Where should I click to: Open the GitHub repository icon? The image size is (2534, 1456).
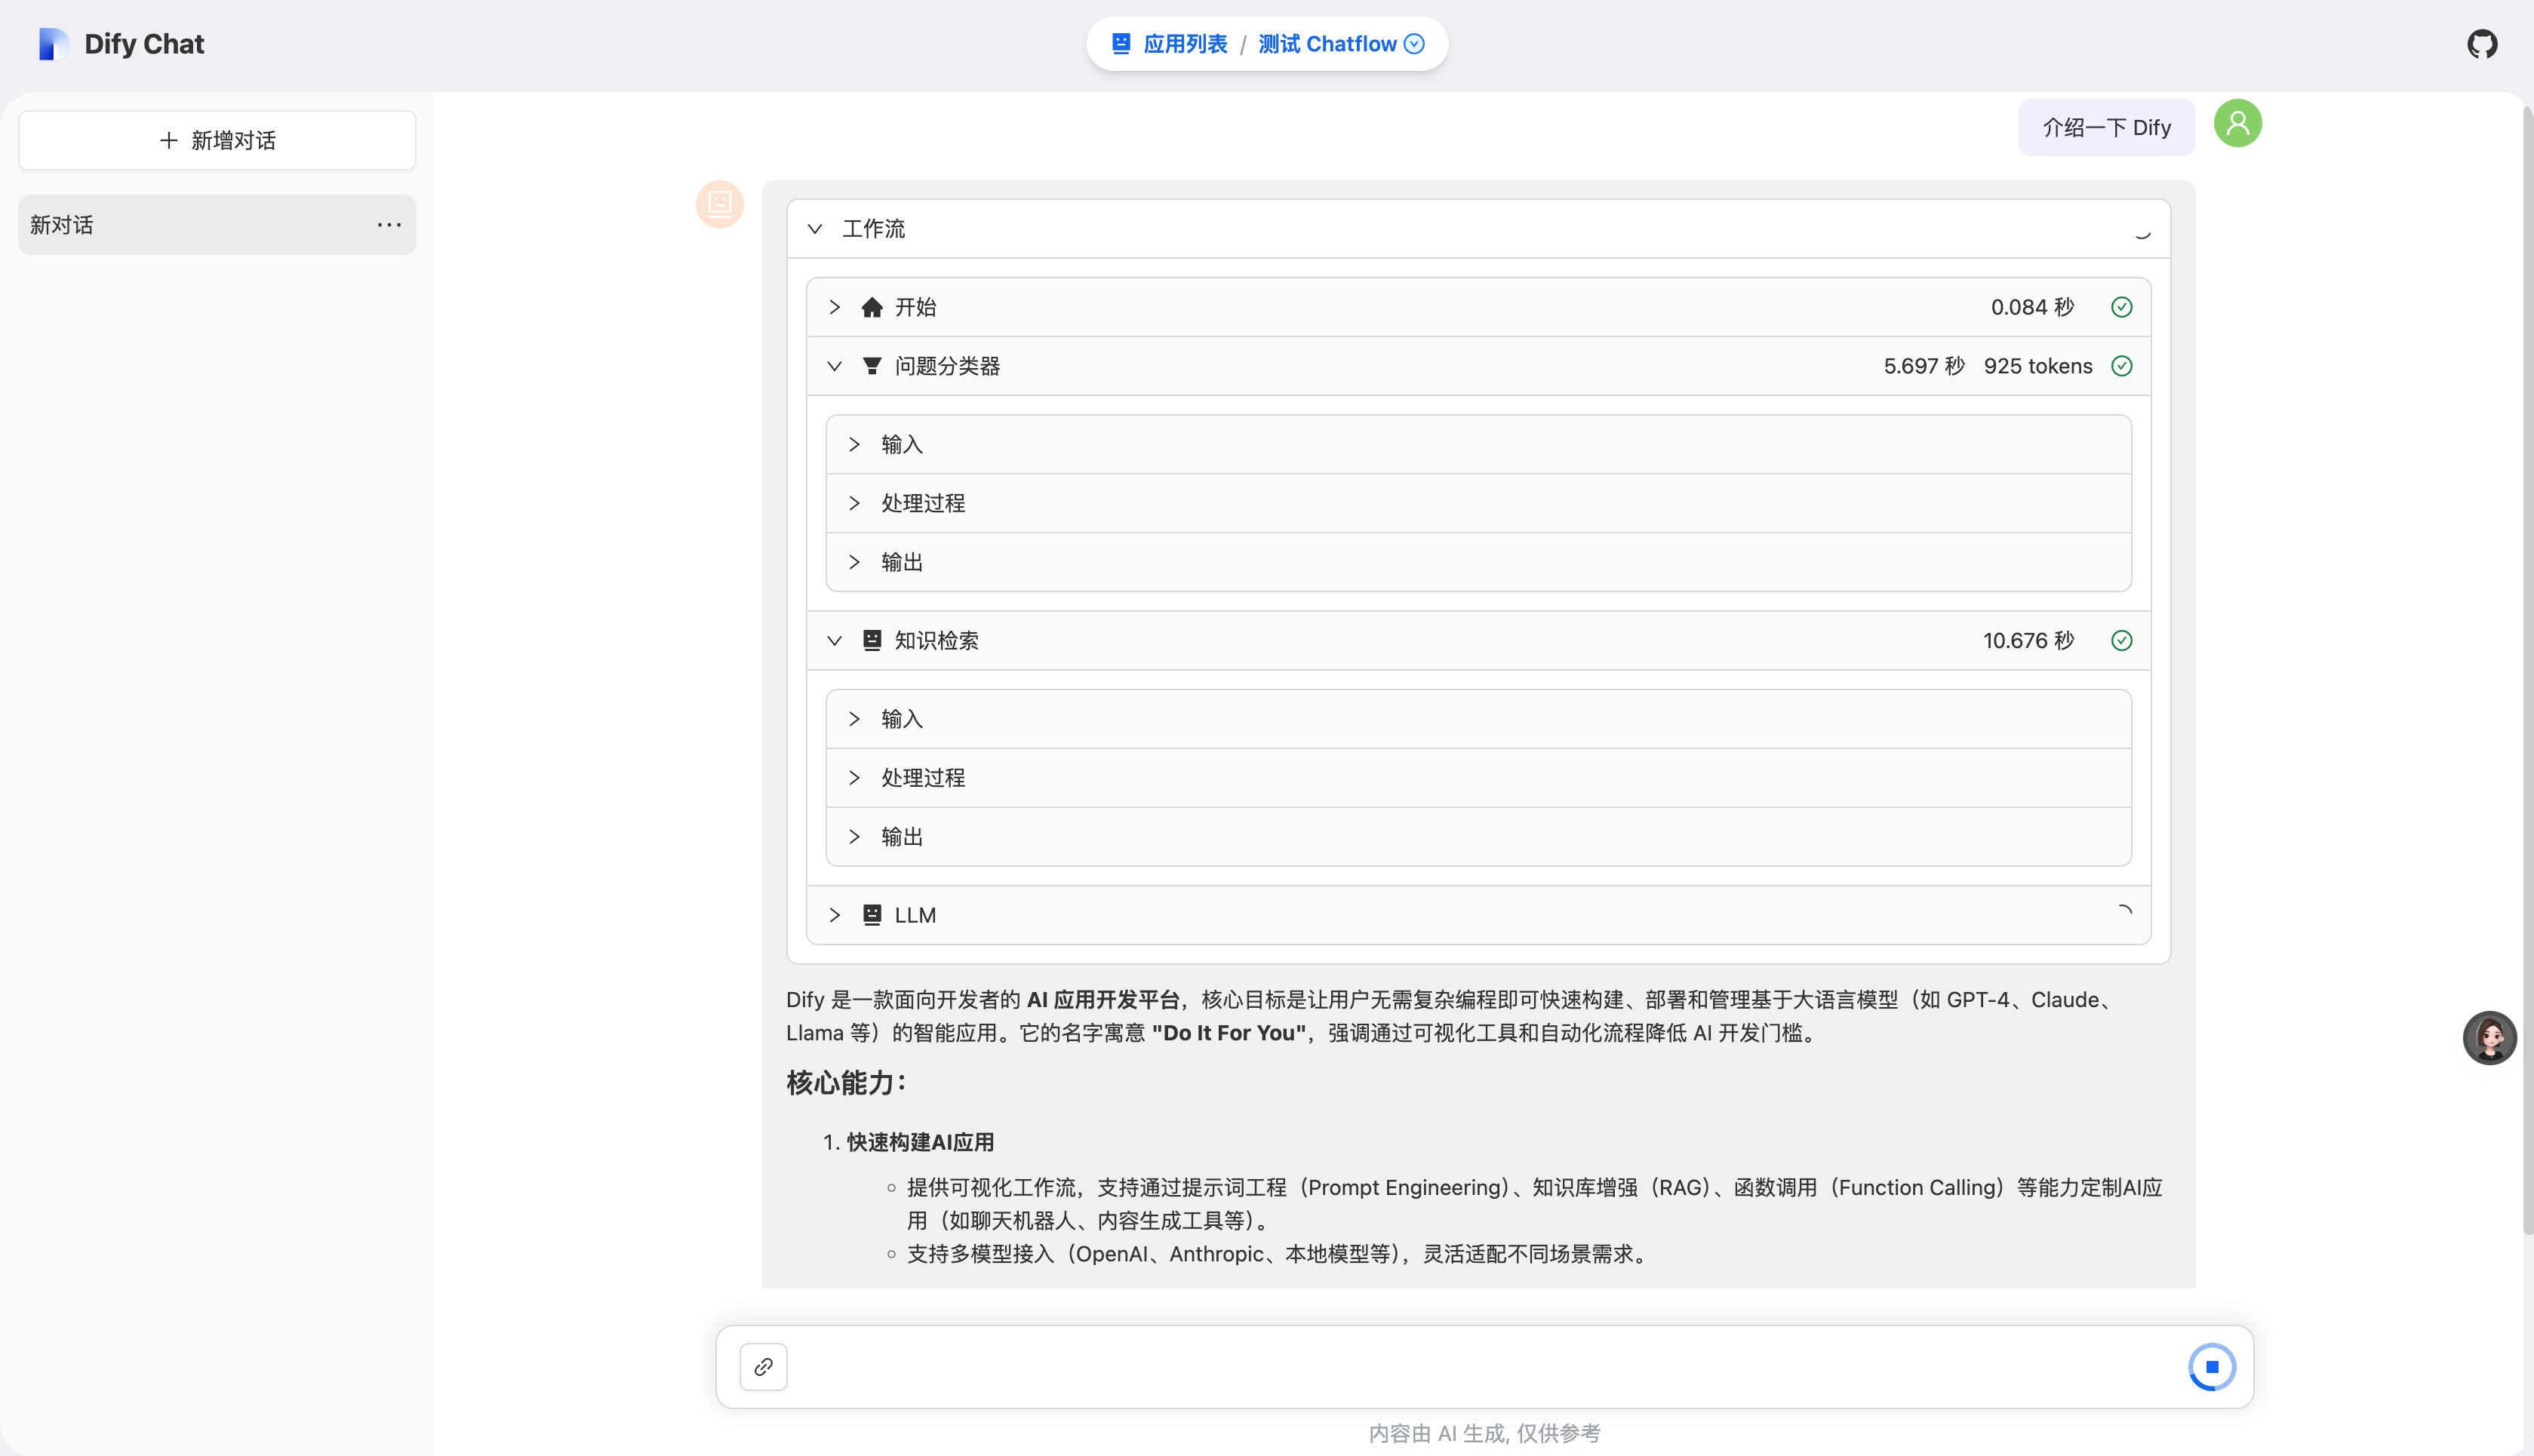2482,43
